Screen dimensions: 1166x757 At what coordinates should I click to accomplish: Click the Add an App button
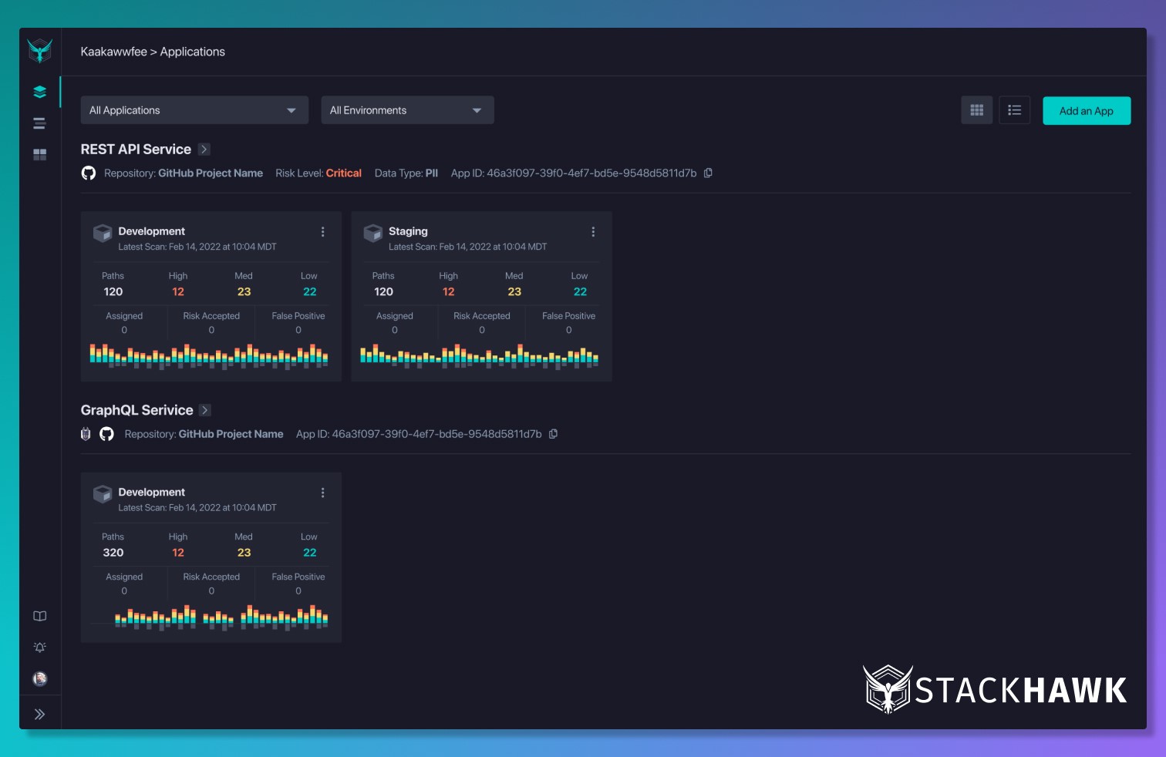coord(1086,111)
